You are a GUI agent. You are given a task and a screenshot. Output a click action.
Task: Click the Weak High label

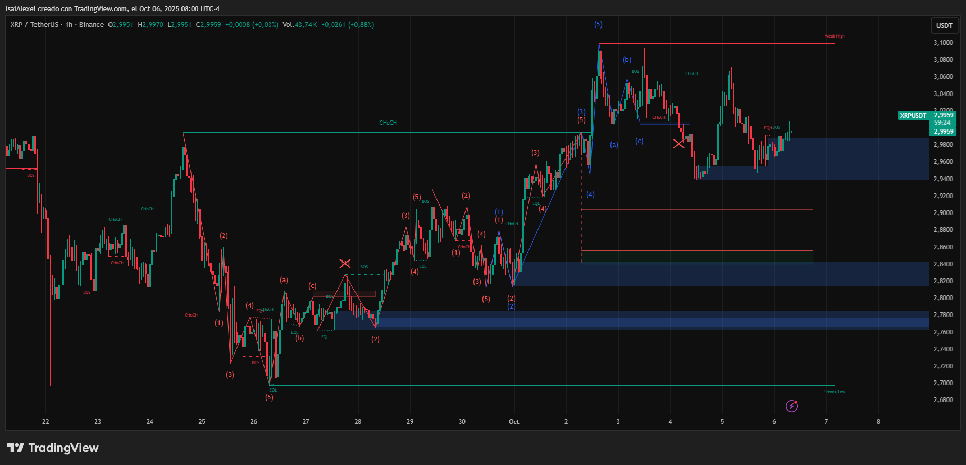click(834, 36)
